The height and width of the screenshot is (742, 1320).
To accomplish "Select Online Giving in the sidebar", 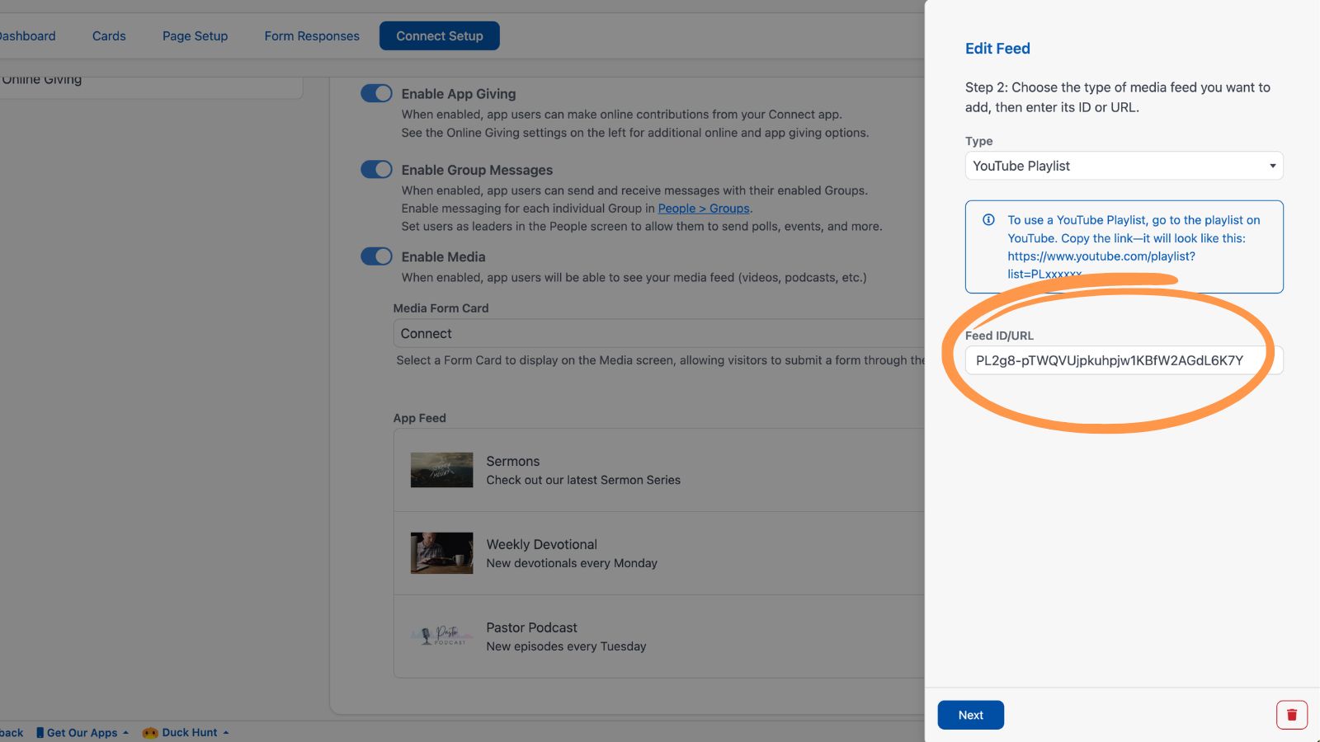I will pos(41,79).
